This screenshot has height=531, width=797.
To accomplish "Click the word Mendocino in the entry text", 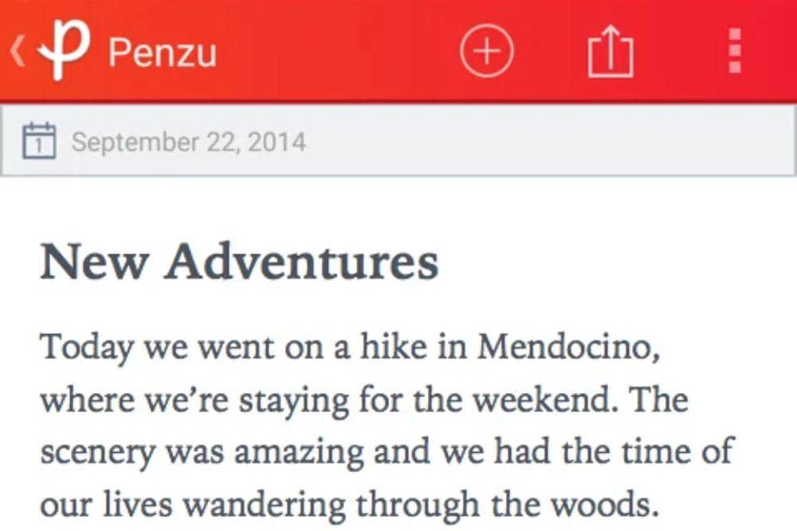I will [x=569, y=347].
